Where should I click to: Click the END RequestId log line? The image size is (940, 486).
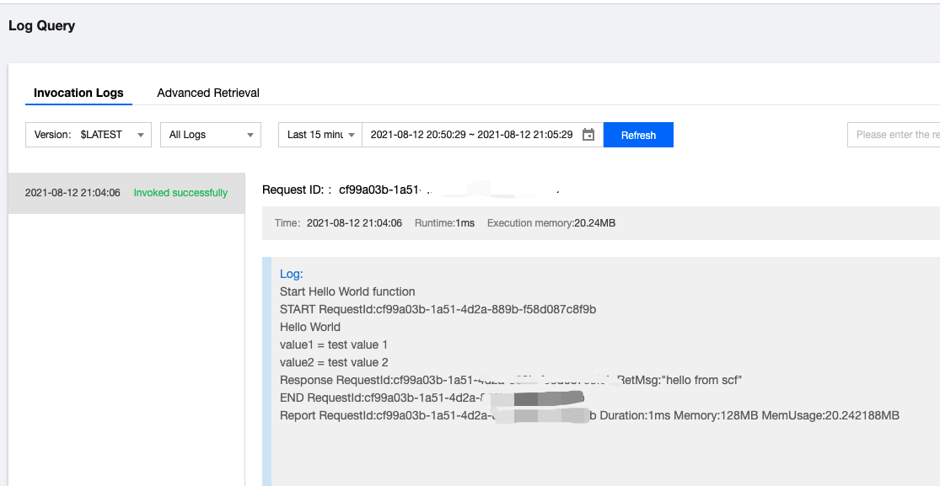(432, 398)
